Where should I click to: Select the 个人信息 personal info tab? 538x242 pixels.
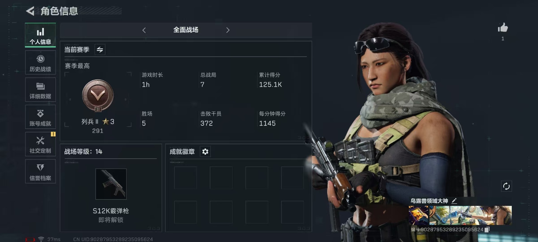coord(40,35)
